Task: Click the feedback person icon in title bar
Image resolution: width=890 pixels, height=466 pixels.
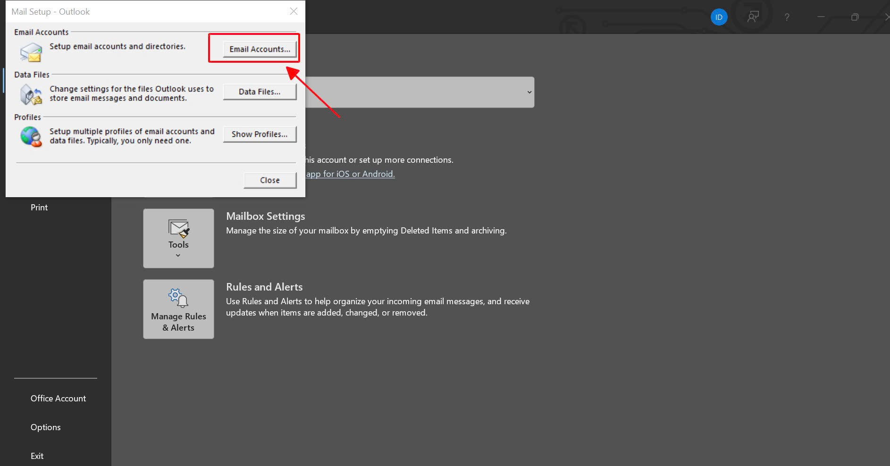Action: click(753, 17)
